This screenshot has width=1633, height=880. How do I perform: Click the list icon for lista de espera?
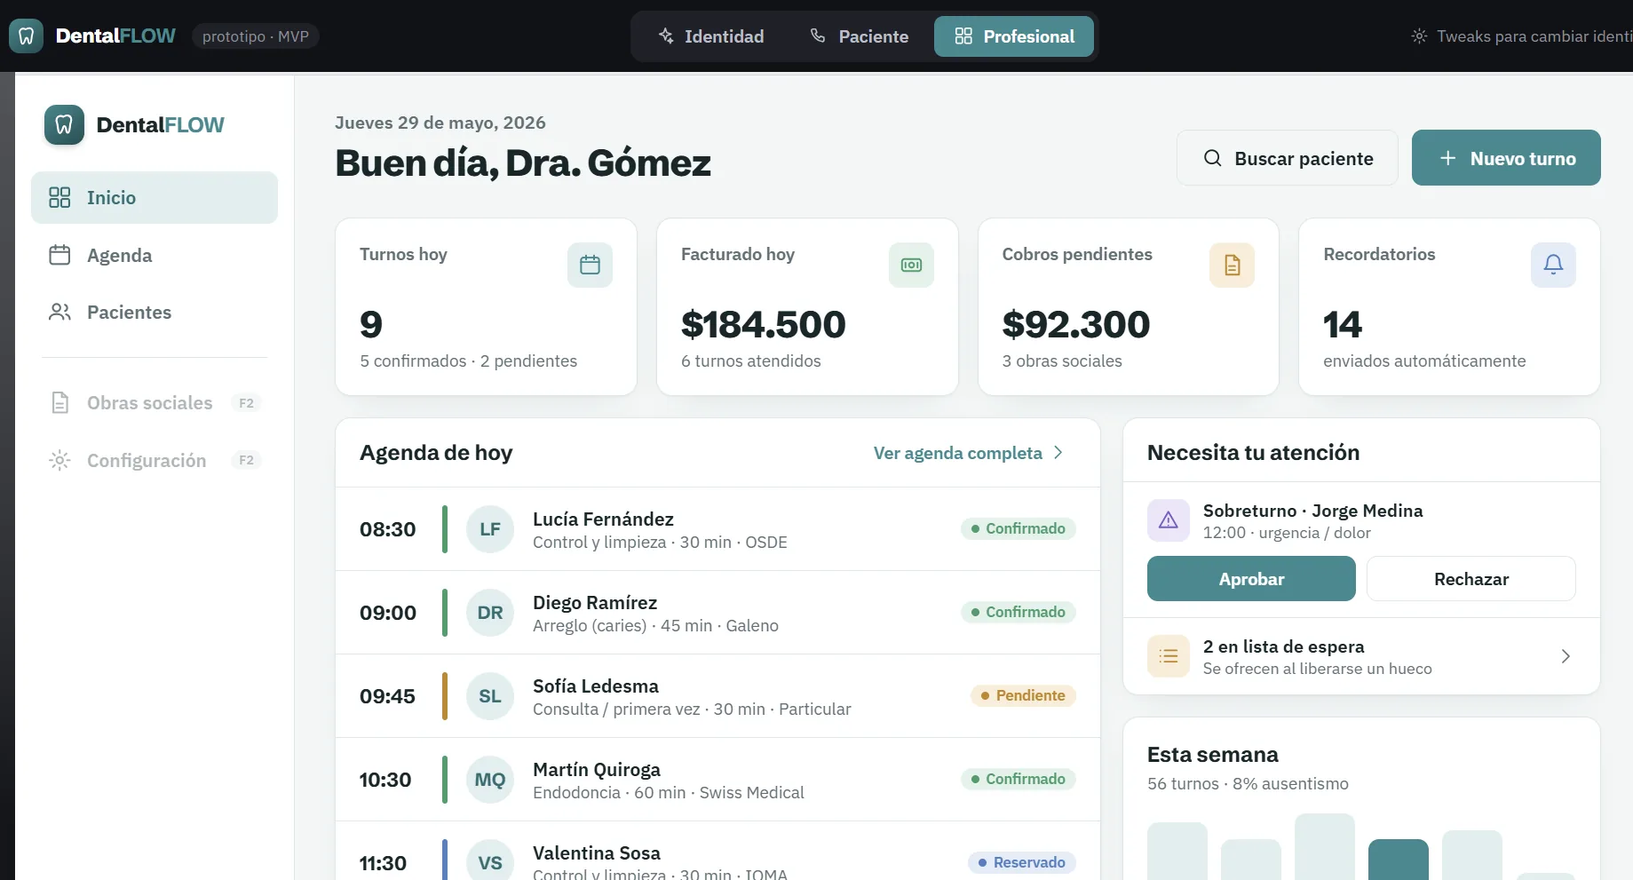[x=1169, y=656]
